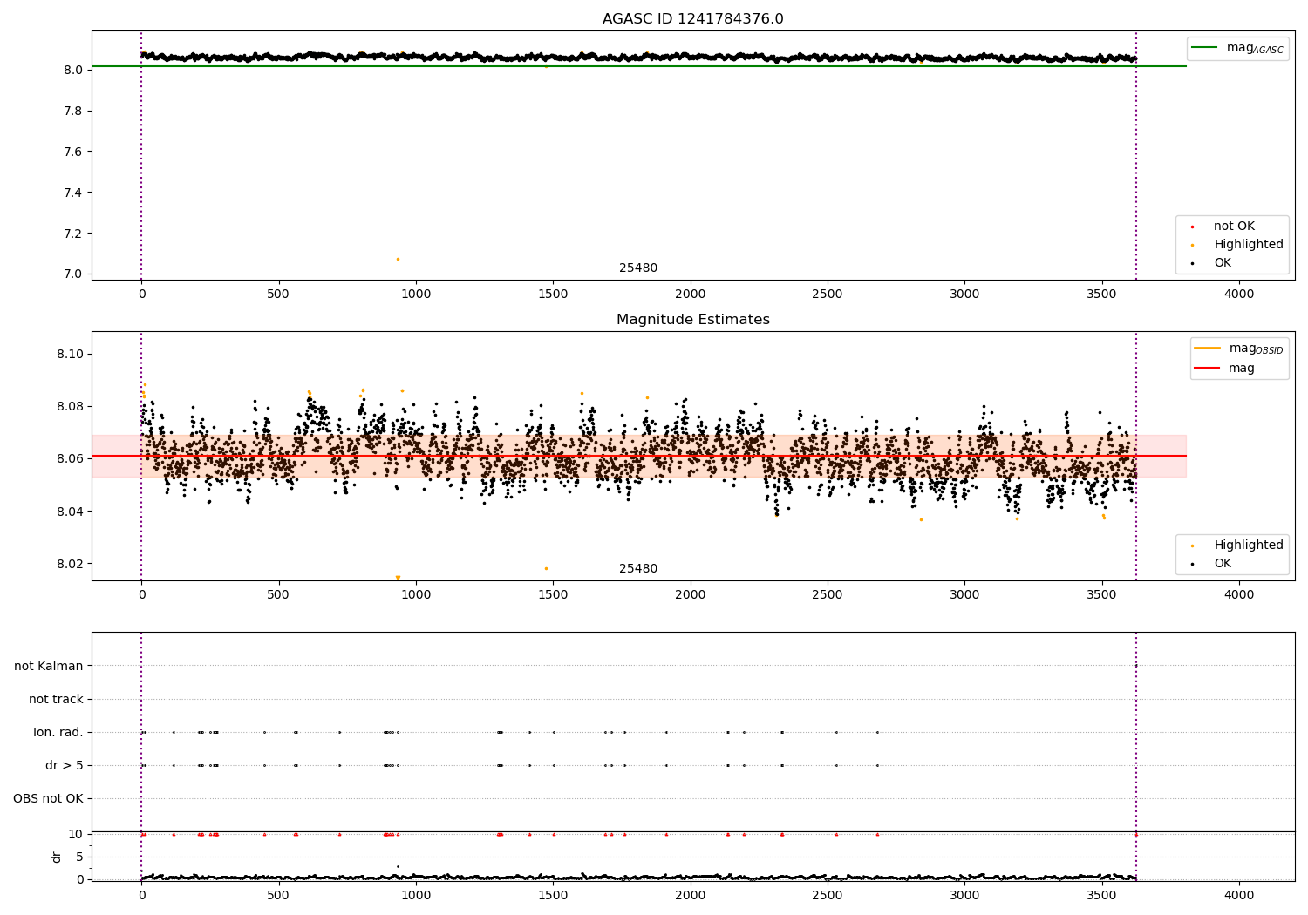Image resolution: width=1308 pixels, height=915 pixels.
Task: Click the orange triangle marker at bottom of middle plot
Action: (398, 578)
